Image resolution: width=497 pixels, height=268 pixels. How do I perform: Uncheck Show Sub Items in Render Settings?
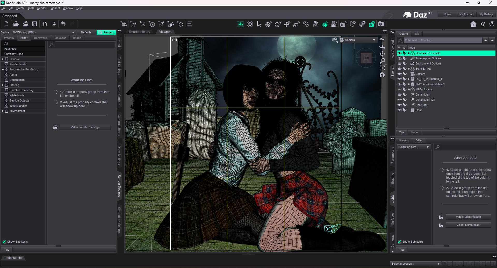pos(4,242)
